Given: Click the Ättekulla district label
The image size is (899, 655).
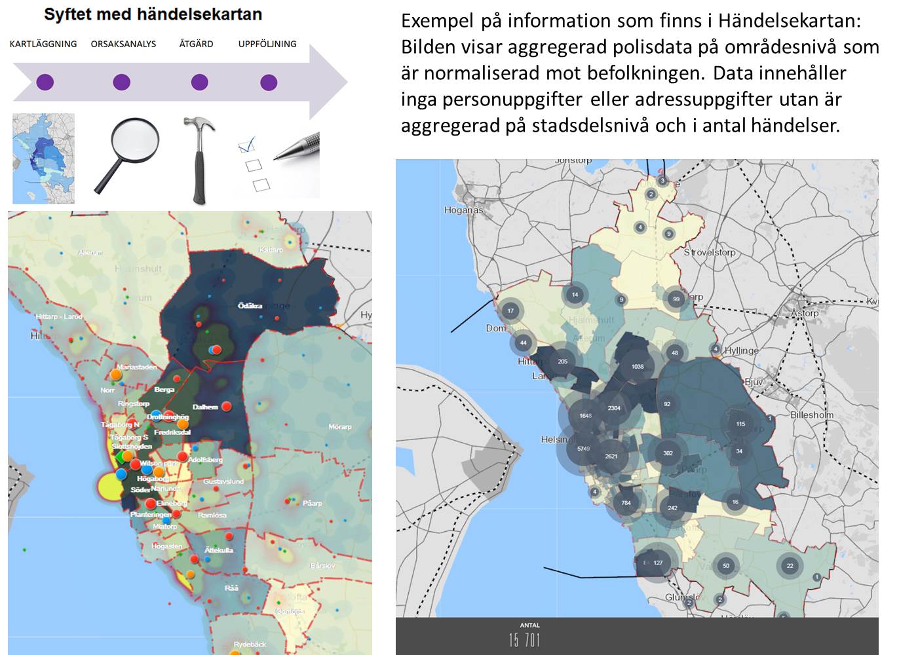Looking at the screenshot, I should point(218,550).
